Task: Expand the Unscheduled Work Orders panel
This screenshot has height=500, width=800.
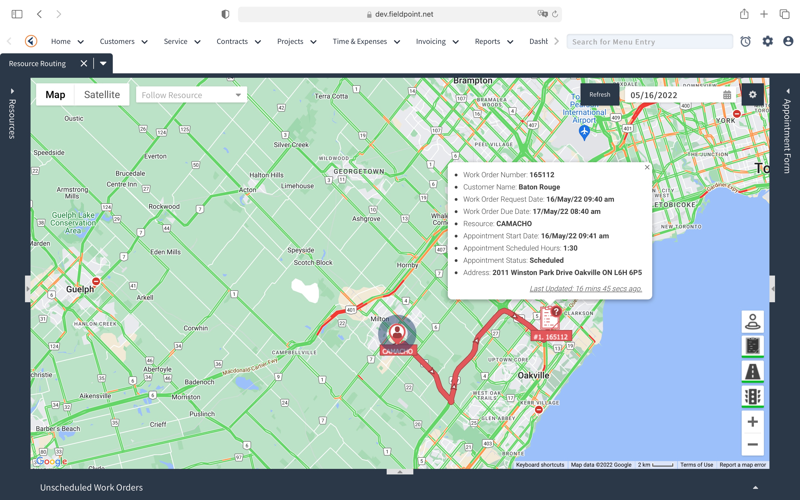Action: point(755,487)
